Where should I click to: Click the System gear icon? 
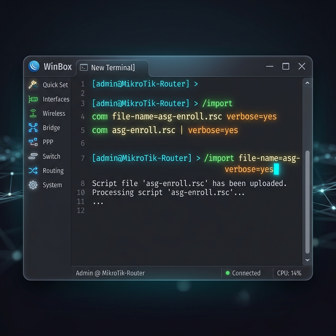tap(33, 185)
